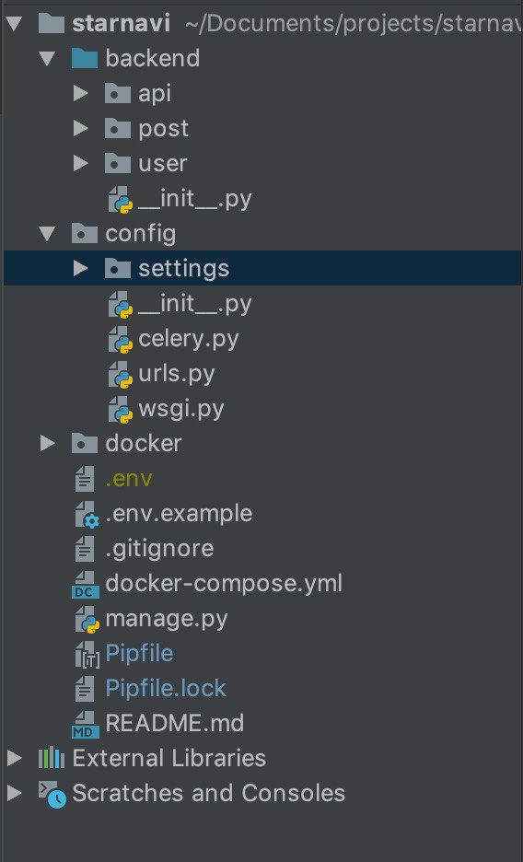
Task: Click the DC icon of docker-compose.yml
Action: (x=86, y=584)
